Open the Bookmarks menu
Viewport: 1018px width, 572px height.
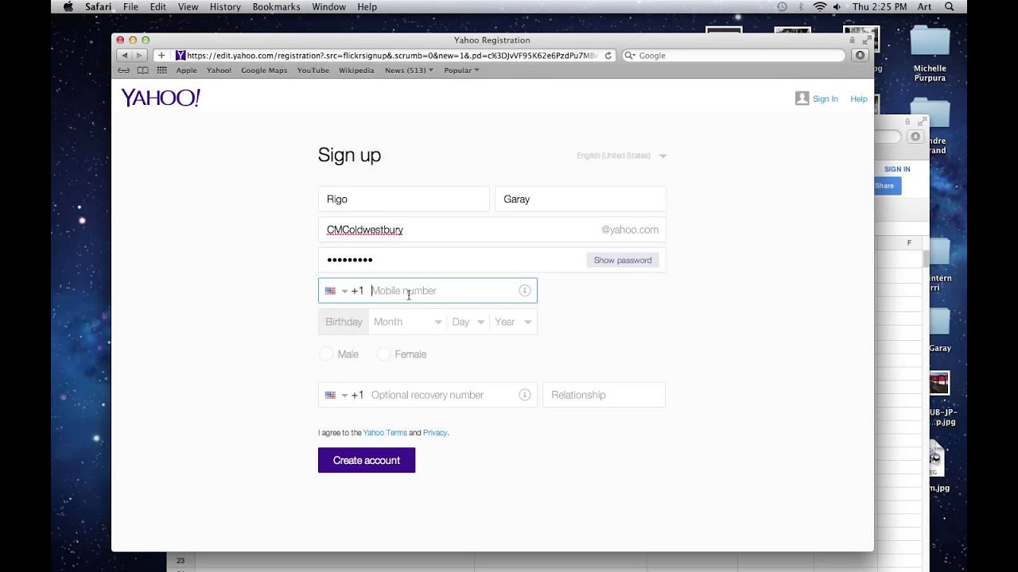276,7
